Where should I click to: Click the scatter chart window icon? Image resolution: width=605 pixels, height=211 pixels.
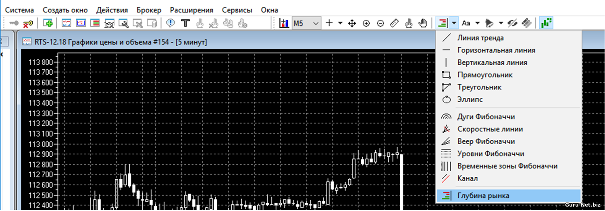[x=81, y=23]
